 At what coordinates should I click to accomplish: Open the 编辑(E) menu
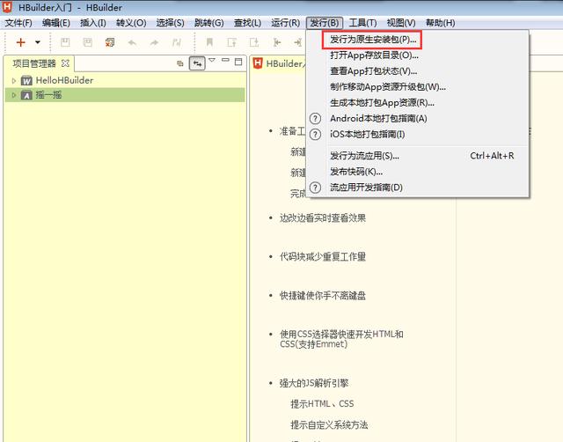tap(56, 23)
